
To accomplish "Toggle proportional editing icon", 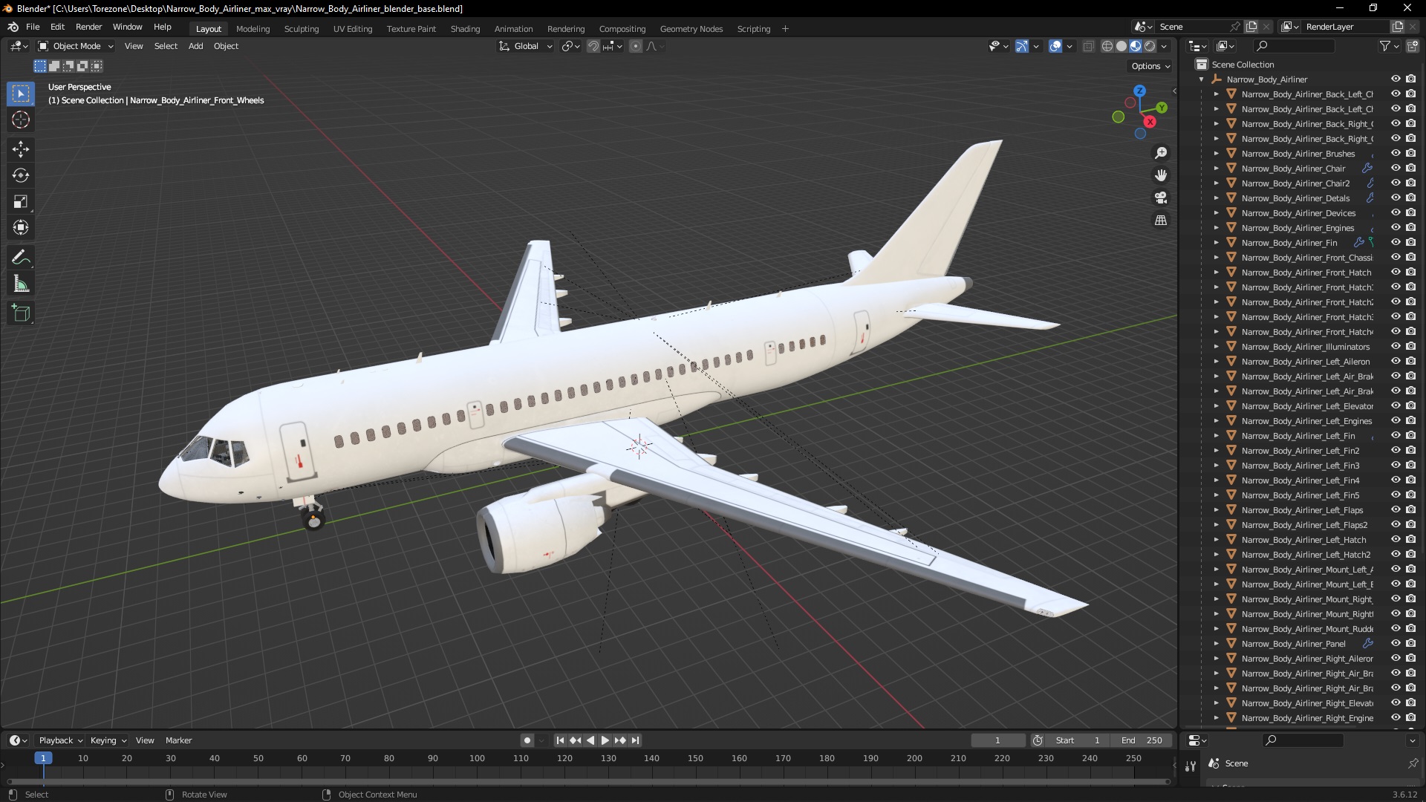I will 636,46.
